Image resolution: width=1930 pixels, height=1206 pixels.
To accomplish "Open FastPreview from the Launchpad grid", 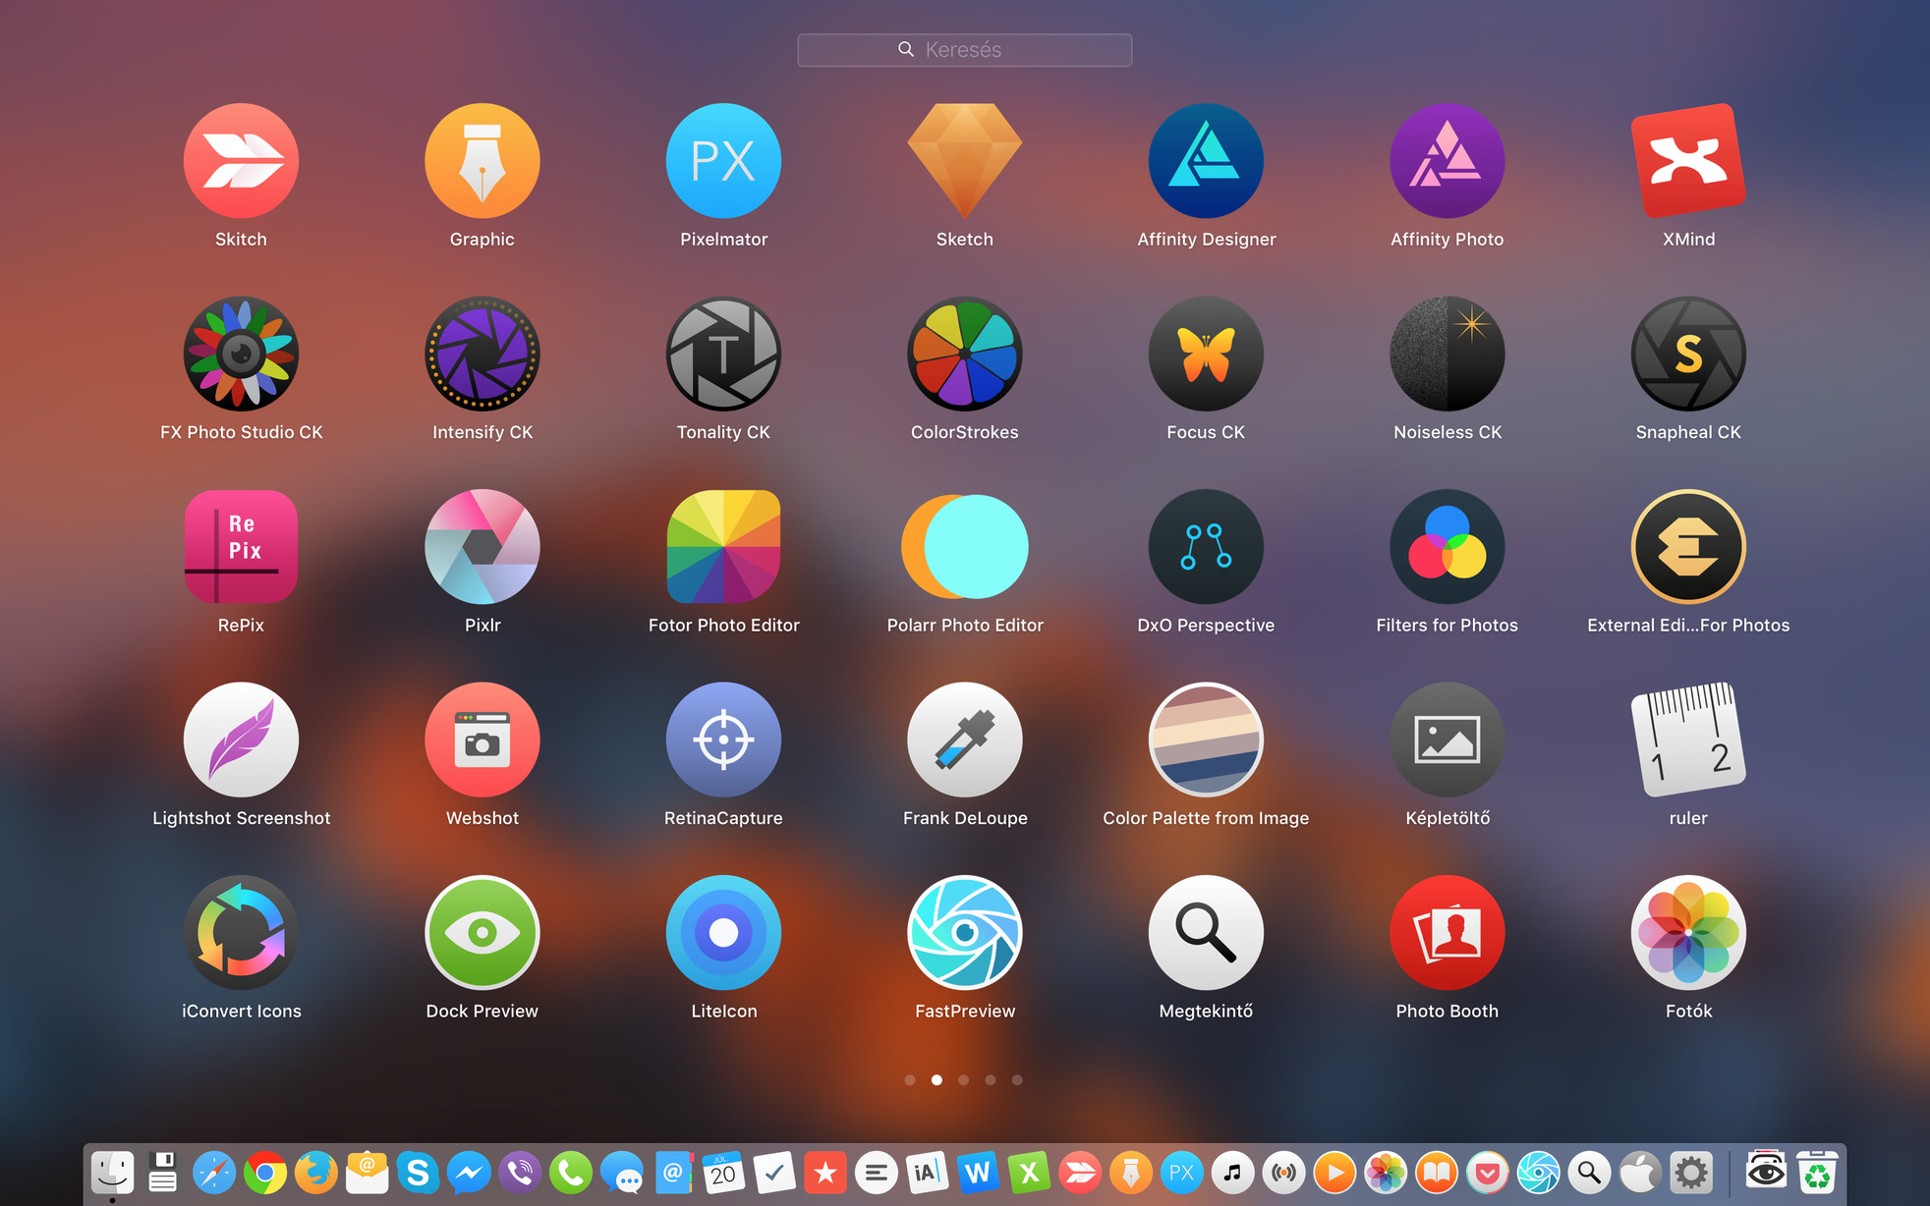I will coord(965,933).
